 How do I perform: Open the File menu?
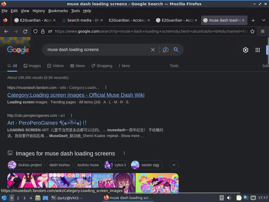tap(4, 11)
